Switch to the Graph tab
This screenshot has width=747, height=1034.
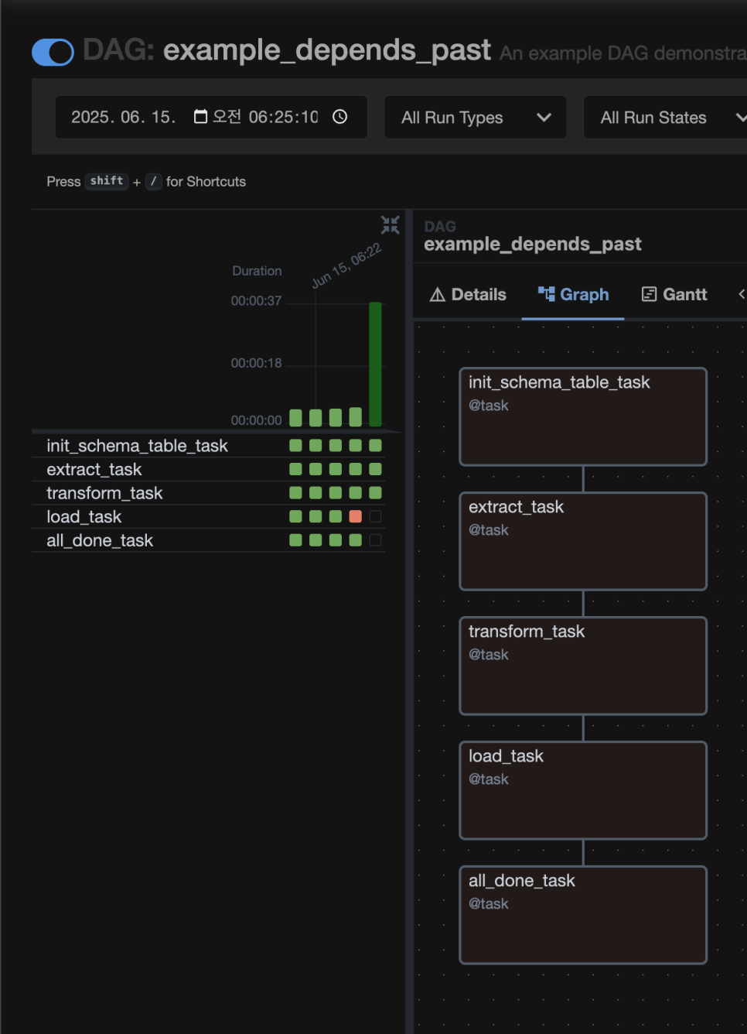pyautogui.click(x=573, y=295)
